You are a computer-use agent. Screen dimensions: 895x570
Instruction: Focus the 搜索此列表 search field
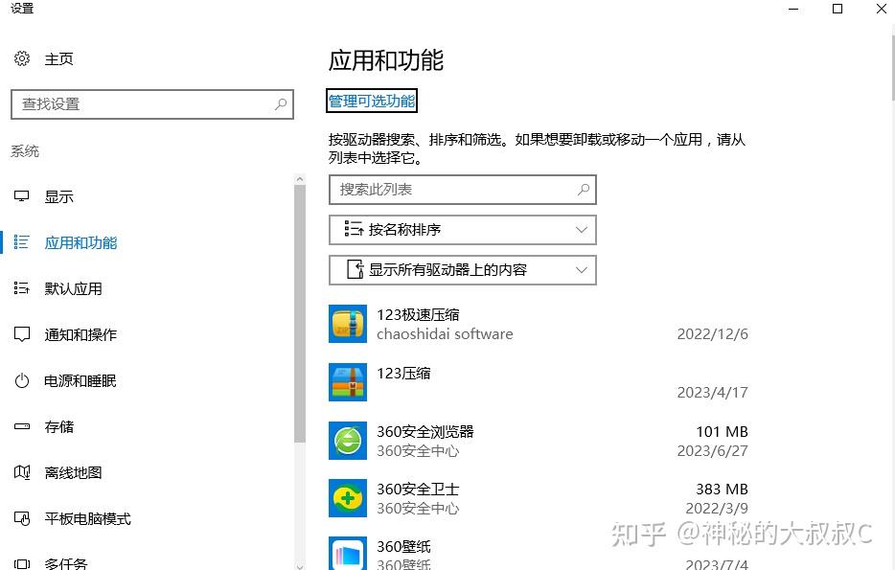point(463,190)
